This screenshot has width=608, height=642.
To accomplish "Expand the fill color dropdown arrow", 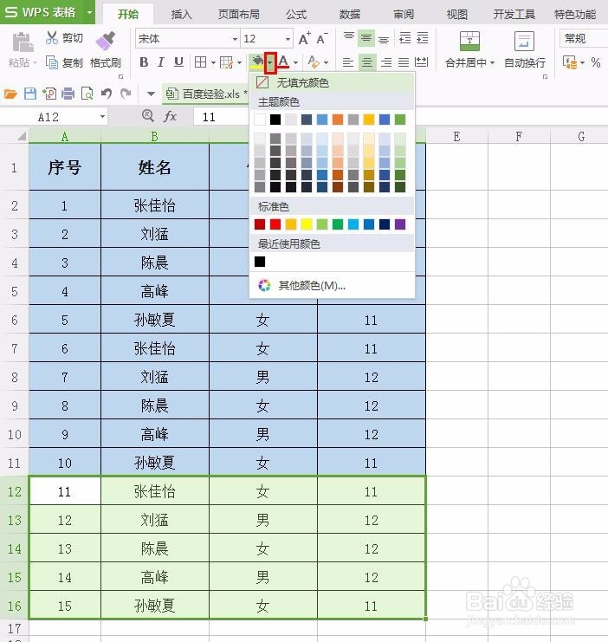I will click(270, 62).
